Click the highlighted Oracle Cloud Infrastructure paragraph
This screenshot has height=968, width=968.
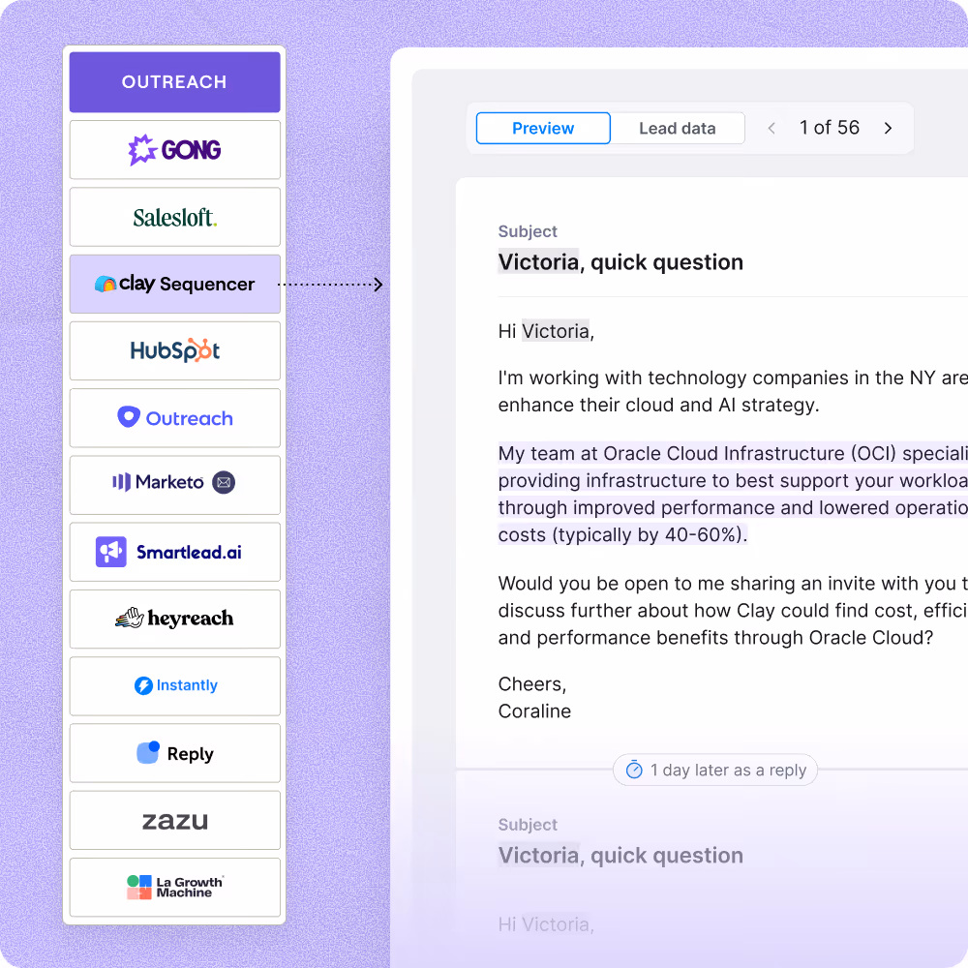pyautogui.click(x=733, y=494)
